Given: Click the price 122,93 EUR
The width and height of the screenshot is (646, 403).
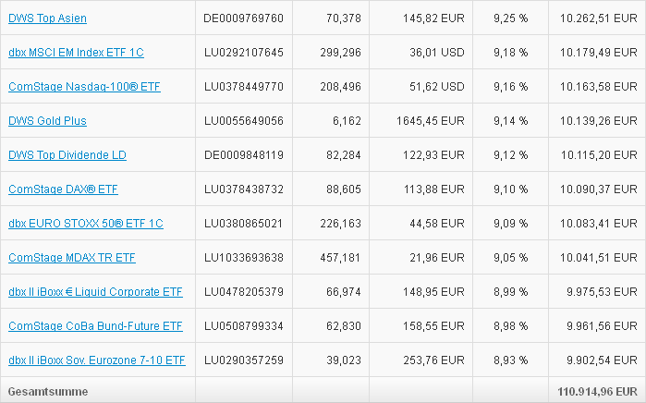Looking at the screenshot, I should [433, 155].
